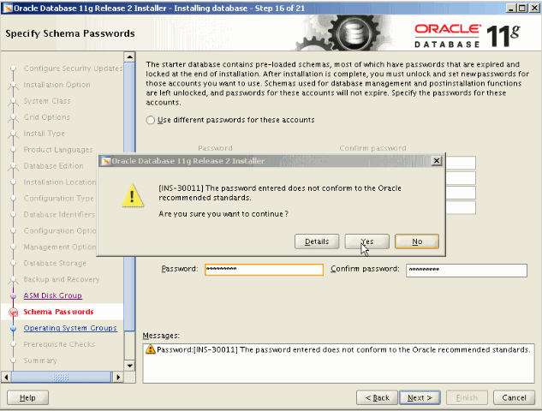Viewport: 542px width, 411px height.
Task: Click the Help button
Action: pos(27,397)
